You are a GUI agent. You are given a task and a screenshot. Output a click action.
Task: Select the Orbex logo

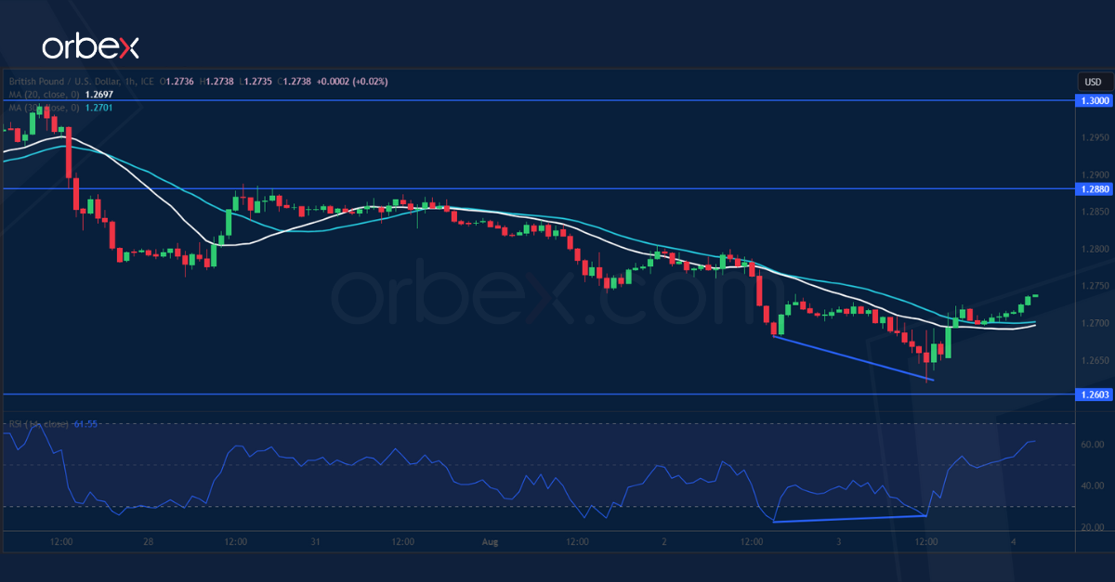[x=90, y=44]
